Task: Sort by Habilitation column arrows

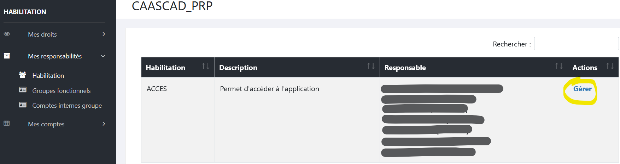Action: pyautogui.click(x=206, y=66)
